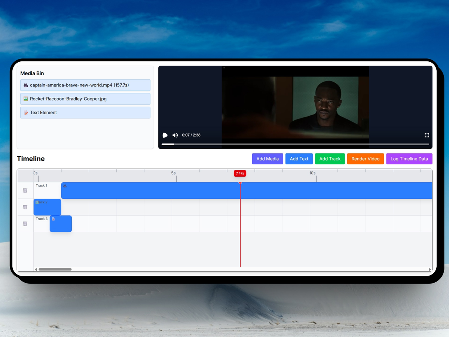449x337 pixels.
Task: Click the play button in video preview
Action: pos(165,135)
